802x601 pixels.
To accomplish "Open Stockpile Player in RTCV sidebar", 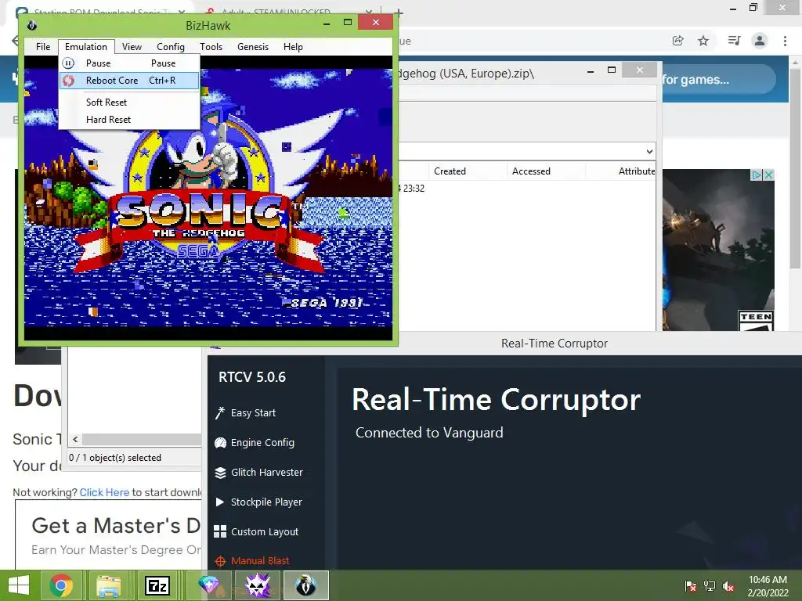I will click(258, 502).
